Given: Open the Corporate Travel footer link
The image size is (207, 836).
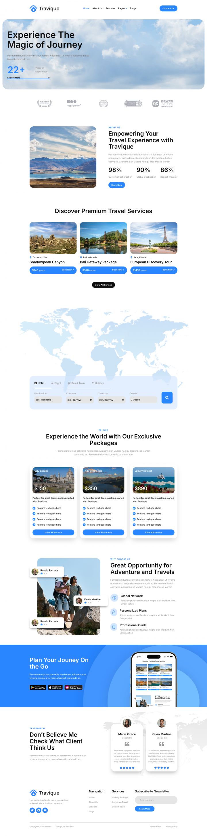Looking at the screenshot, I should click(x=120, y=802).
